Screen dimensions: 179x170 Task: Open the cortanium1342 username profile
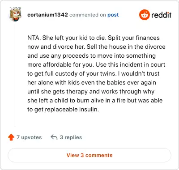point(47,15)
